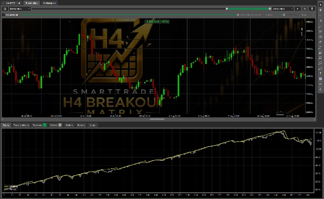Enable the Visual Mode checkbox
Image resolution: width=324 pixels, height=199 pixels.
tap(4, 15)
